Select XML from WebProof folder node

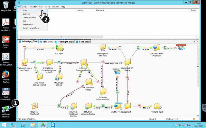click(35, 106)
